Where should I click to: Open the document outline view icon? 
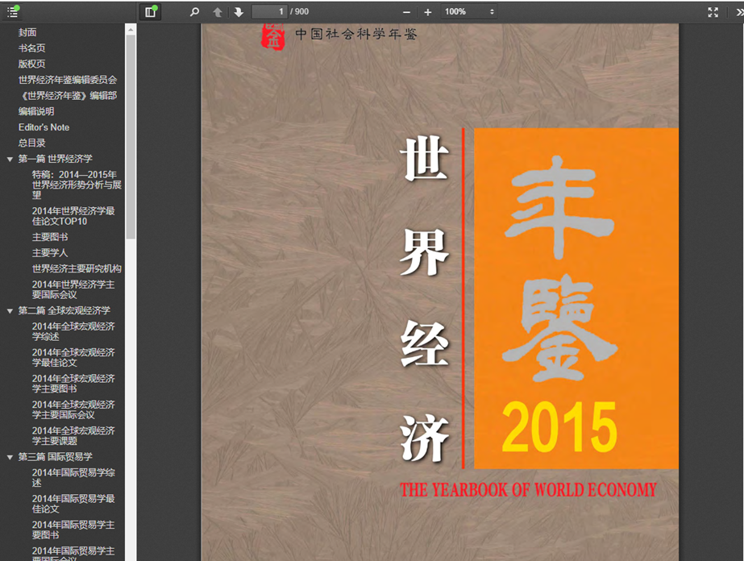point(13,12)
